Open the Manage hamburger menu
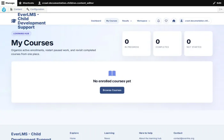 point(8,3)
